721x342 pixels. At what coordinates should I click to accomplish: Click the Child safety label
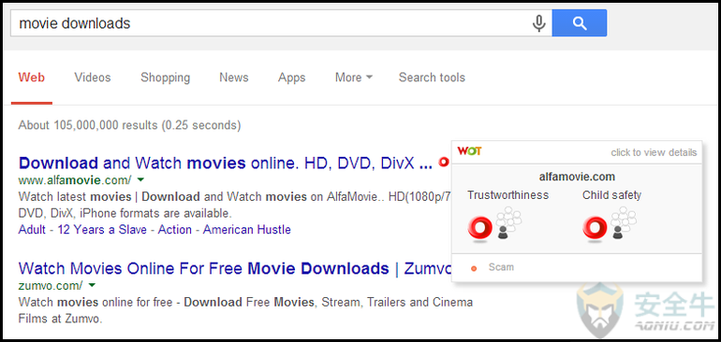point(611,195)
